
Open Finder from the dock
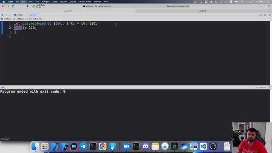pos(35,146)
